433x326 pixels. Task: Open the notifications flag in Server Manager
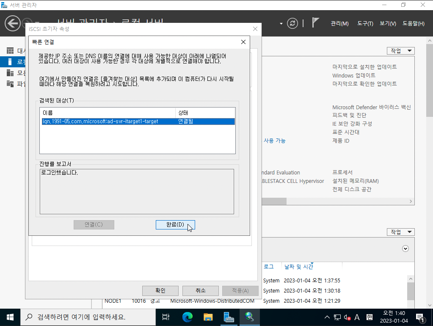click(315, 23)
